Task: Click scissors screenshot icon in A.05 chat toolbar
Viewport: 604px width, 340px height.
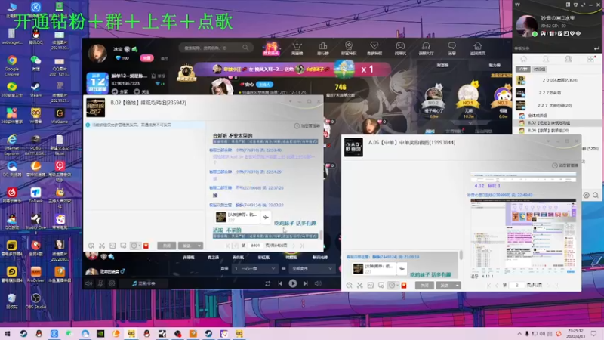Action: tap(360, 286)
